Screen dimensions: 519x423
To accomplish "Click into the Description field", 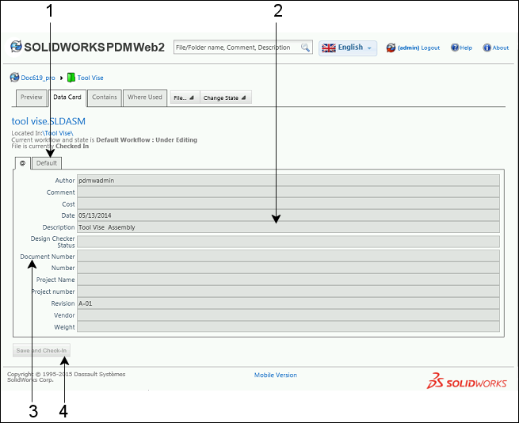I will click(x=288, y=227).
